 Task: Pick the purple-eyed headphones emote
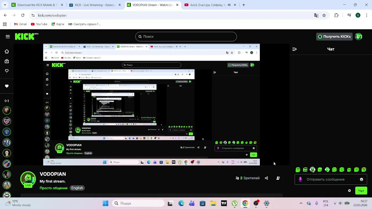[312, 170]
